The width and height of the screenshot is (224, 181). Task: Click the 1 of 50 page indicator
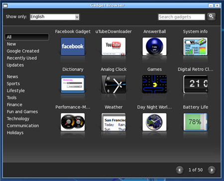[x=196, y=170]
